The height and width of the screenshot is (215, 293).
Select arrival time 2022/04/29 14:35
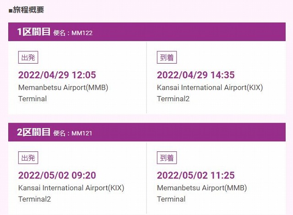195,75
